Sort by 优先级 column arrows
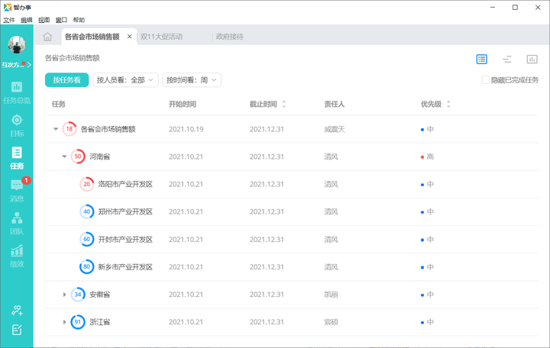The width and height of the screenshot is (550, 348). point(448,104)
